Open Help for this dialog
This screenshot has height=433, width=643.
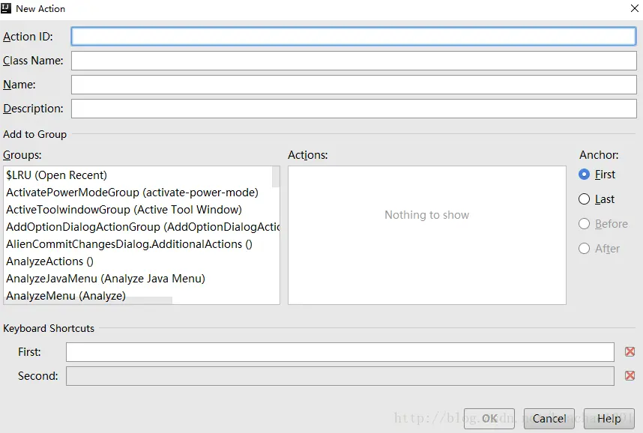click(x=609, y=419)
